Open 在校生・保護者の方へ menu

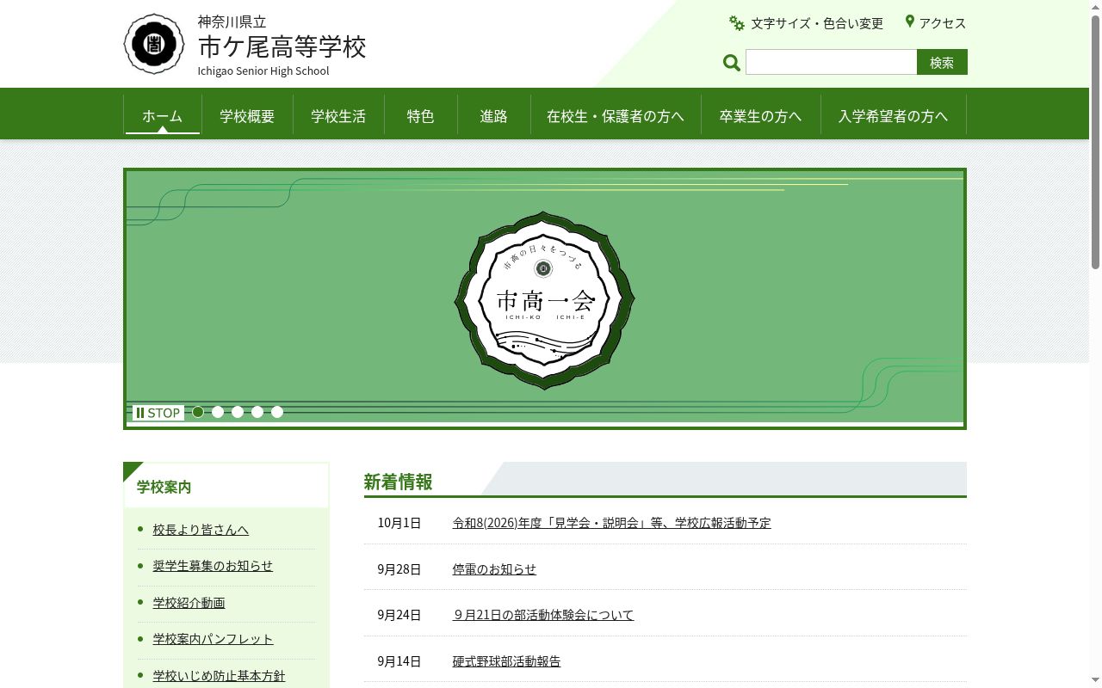(x=616, y=115)
